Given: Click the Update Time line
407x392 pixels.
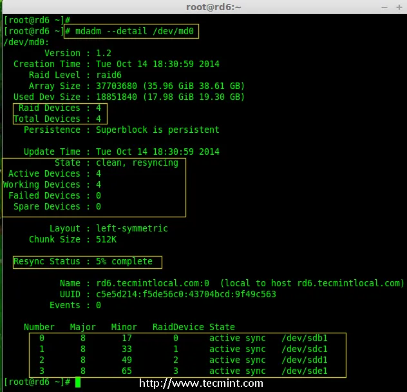Looking at the screenshot, I should [122, 152].
